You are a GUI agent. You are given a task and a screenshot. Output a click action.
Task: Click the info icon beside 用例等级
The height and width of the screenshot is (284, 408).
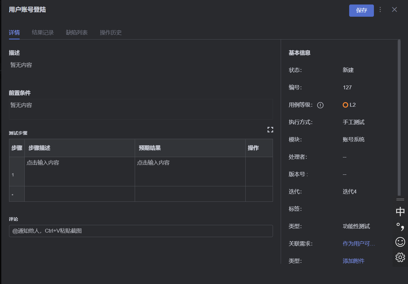tap(320, 105)
